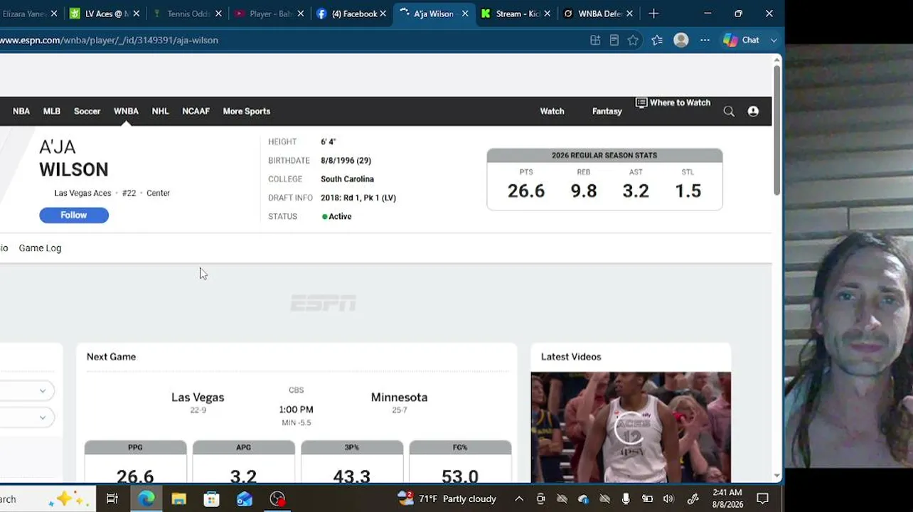Open browser Settings and more menu

pyautogui.click(x=705, y=41)
